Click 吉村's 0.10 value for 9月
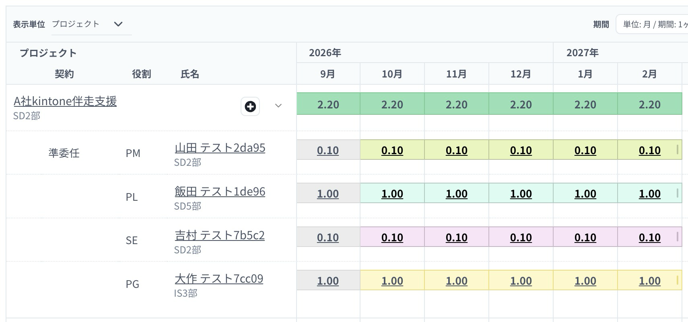The width and height of the screenshot is (688, 322). pos(328,237)
